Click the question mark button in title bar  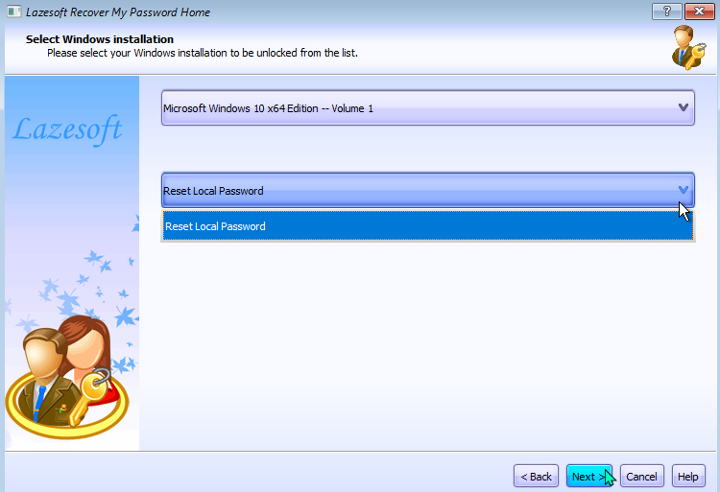click(x=667, y=11)
